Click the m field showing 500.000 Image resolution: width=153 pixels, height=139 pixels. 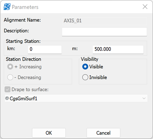(118, 49)
